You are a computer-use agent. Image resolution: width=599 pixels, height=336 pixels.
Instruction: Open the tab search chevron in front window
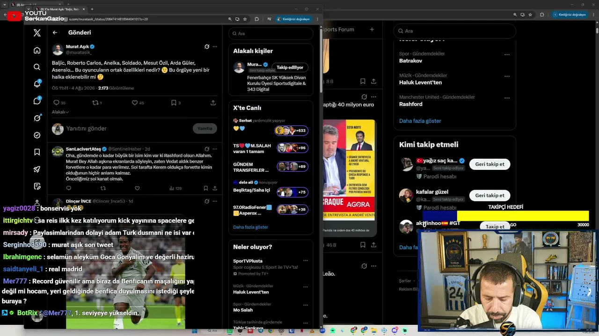pyautogui.click(x=28, y=9)
